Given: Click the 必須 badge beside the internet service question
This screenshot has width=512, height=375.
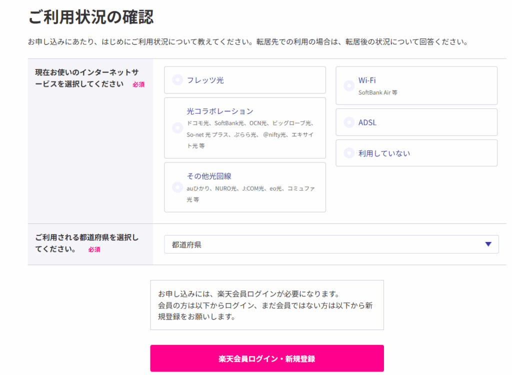Looking at the screenshot, I should pos(138,85).
